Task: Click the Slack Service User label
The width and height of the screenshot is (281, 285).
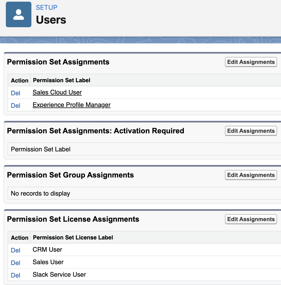Action: pos(59,274)
